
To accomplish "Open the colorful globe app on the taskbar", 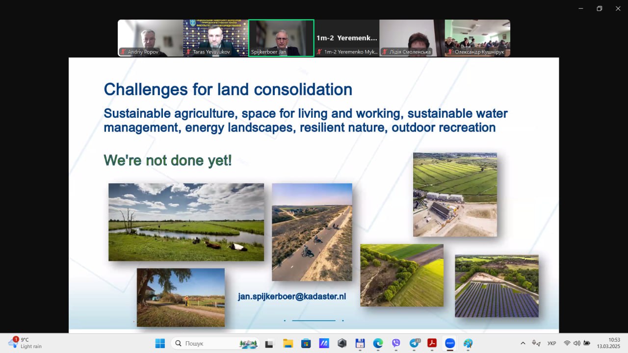I will (468, 343).
